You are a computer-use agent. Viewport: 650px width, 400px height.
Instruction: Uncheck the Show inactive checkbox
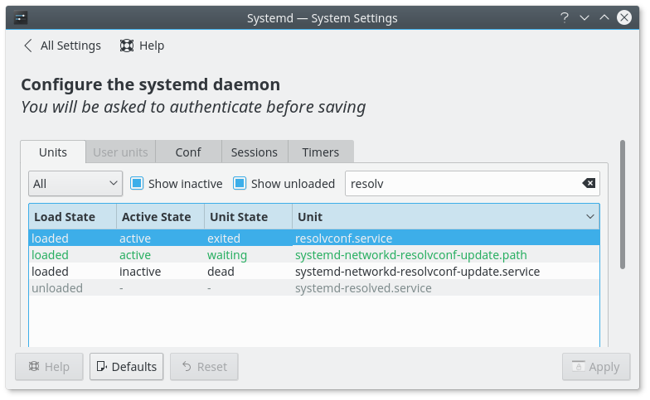138,184
